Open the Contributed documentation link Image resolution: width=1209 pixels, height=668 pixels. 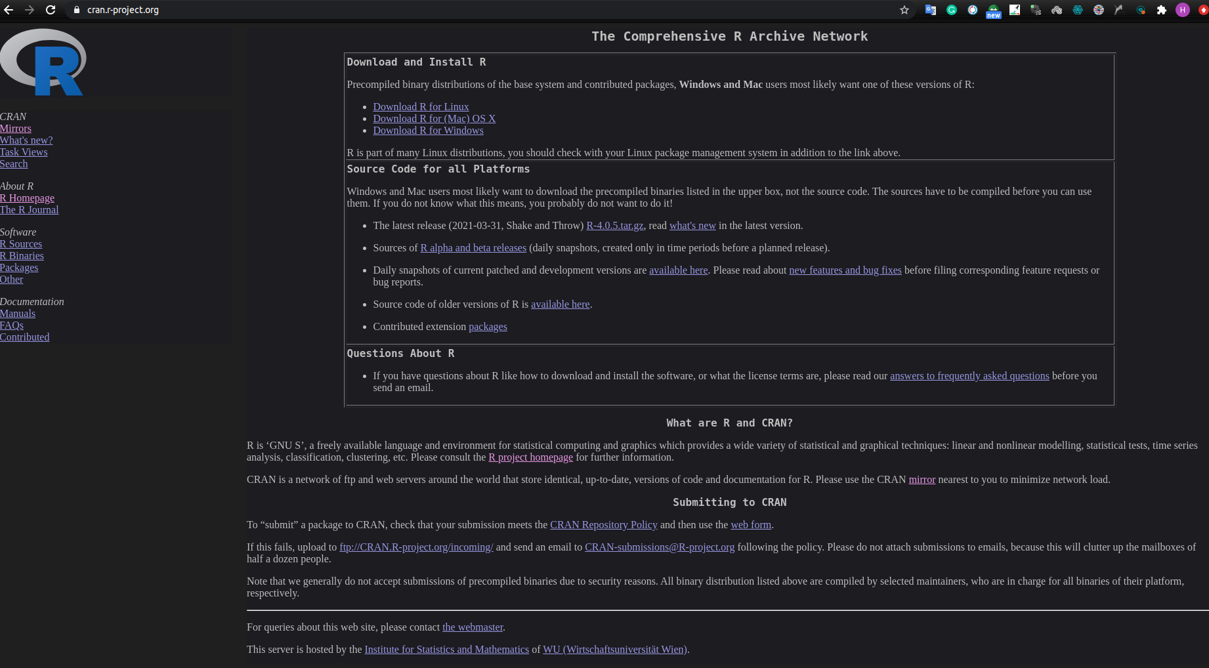tap(25, 337)
